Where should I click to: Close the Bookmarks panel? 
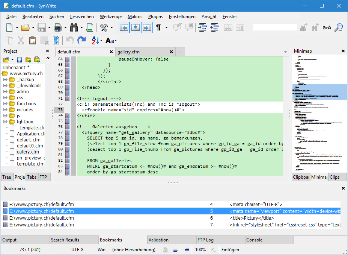(343, 188)
